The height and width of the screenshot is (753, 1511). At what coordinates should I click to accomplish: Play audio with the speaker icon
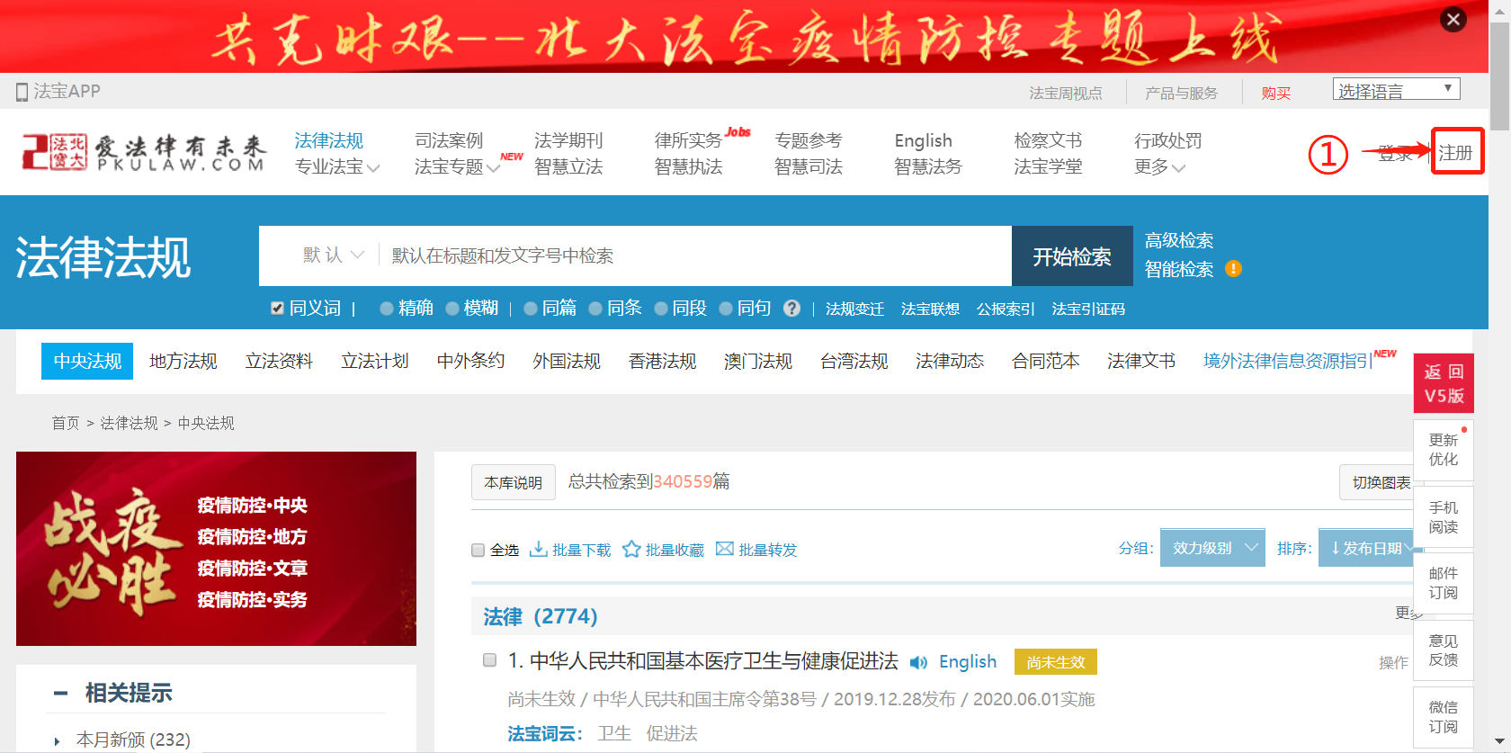click(918, 663)
